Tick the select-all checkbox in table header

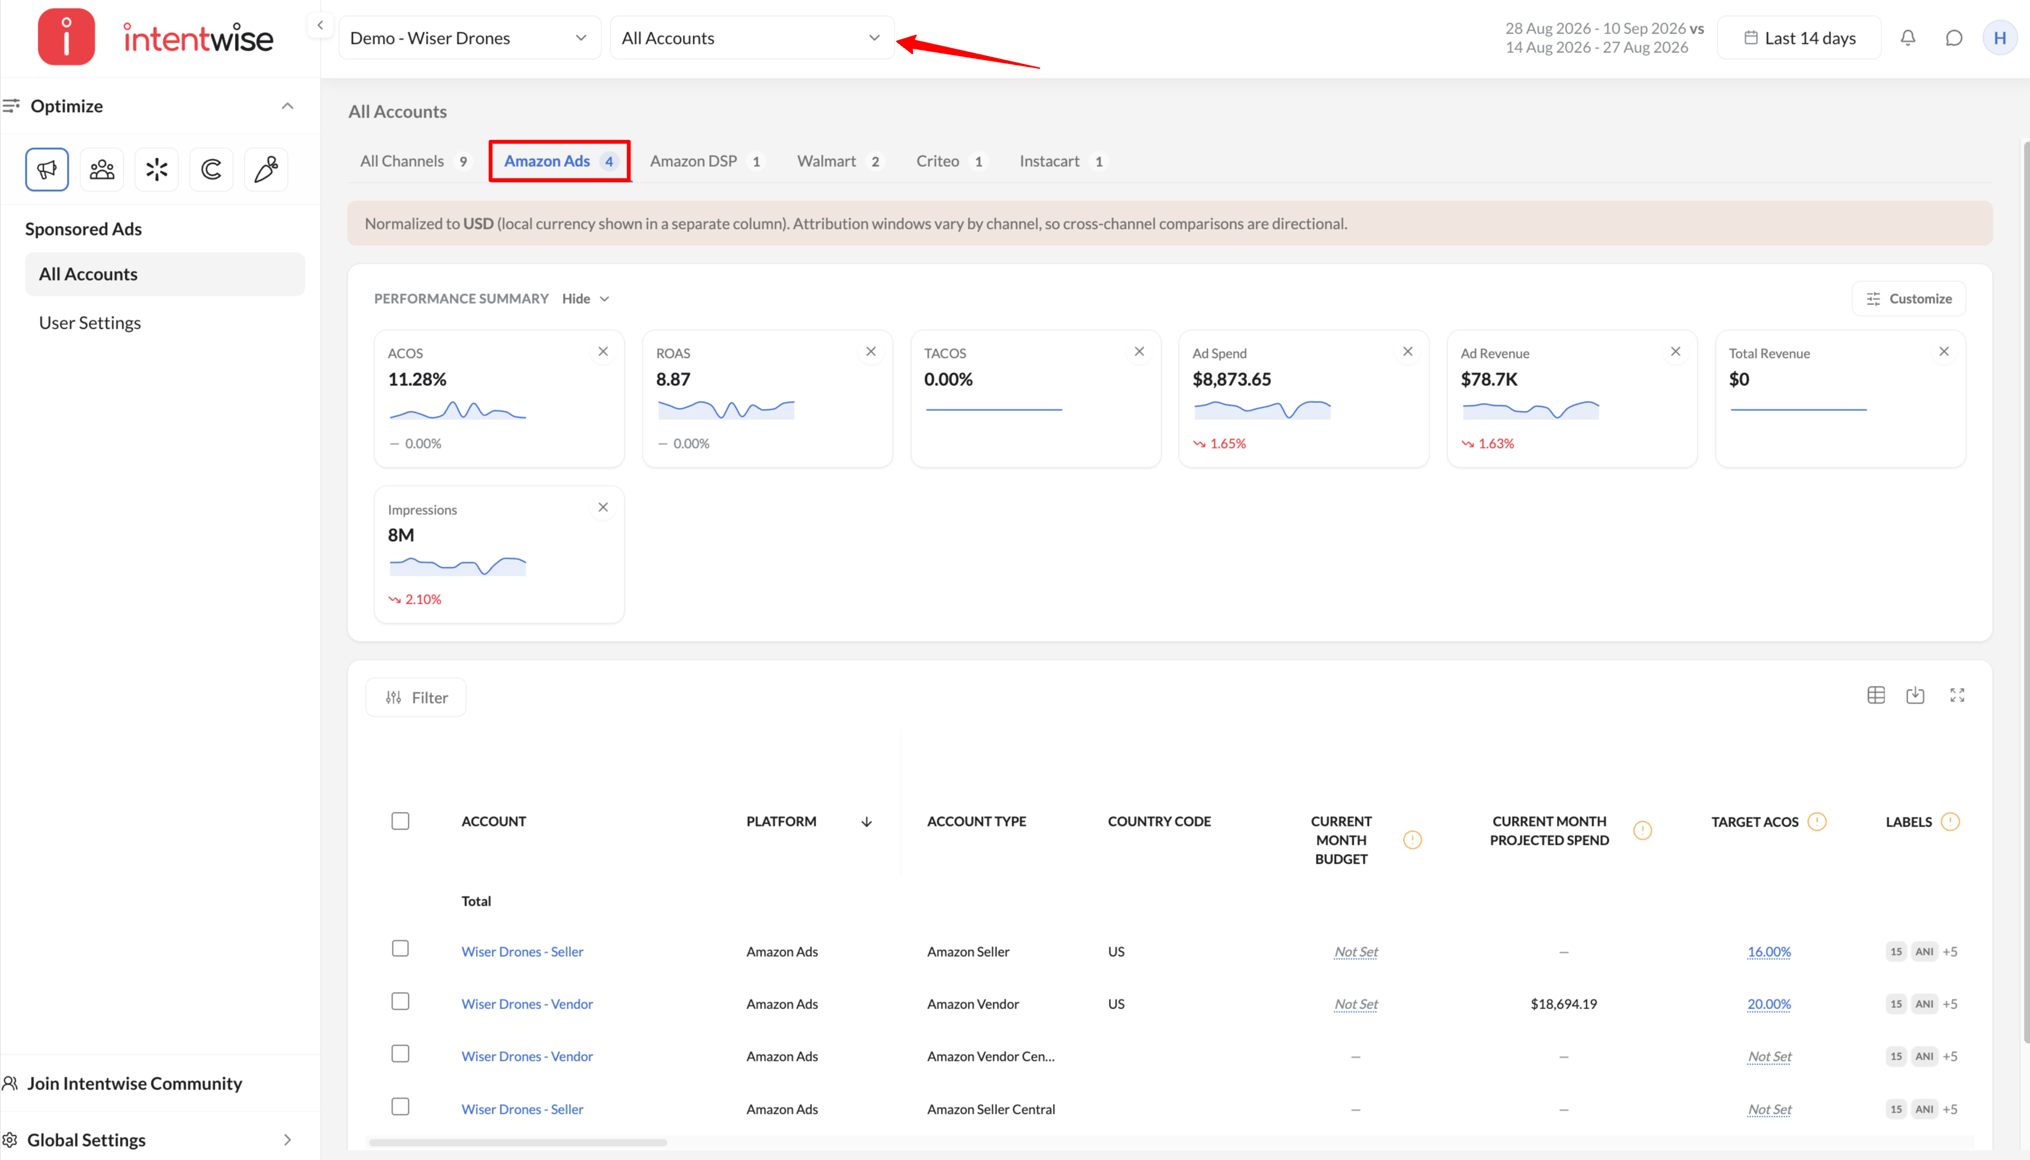tap(401, 820)
